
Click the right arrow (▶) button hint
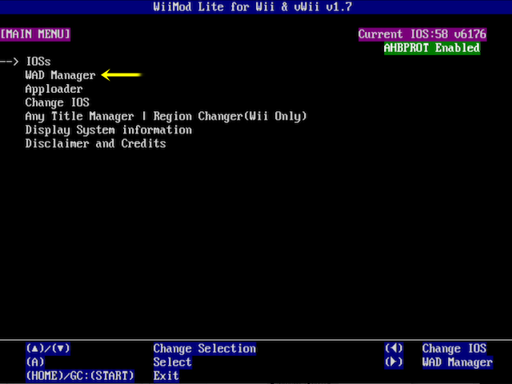pos(394,362)
